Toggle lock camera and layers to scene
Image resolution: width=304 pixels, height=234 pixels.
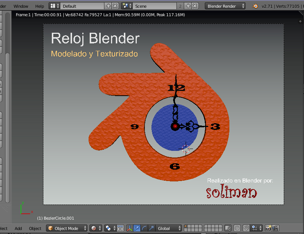coord(228,228)
